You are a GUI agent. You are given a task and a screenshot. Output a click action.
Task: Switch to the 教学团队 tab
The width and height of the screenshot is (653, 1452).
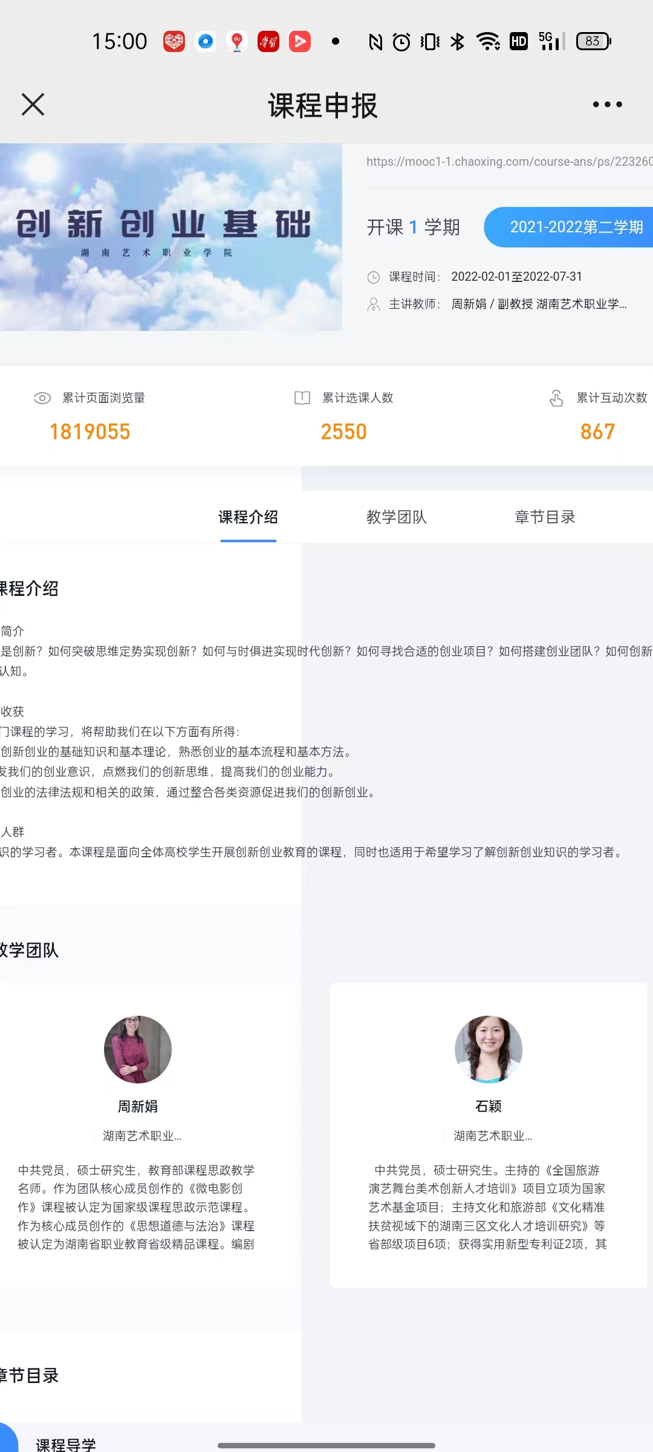397,517
